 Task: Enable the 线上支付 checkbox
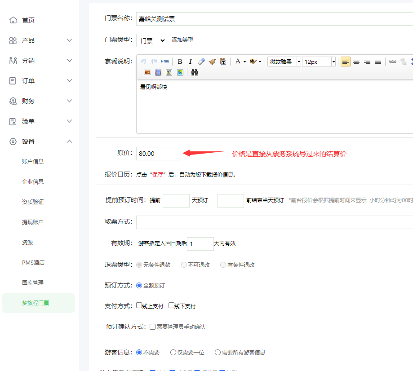point(139,305)
